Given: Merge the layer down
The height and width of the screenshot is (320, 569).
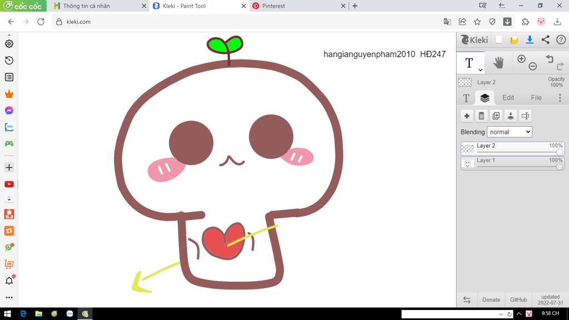Looking at the screenshot, I should pyautogui.click(x=510, y=116).
